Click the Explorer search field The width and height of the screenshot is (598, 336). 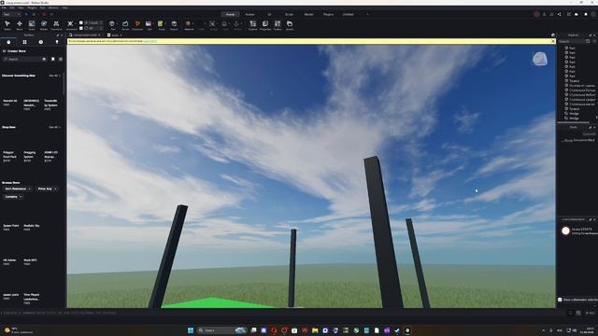click(x=571, y=41)
